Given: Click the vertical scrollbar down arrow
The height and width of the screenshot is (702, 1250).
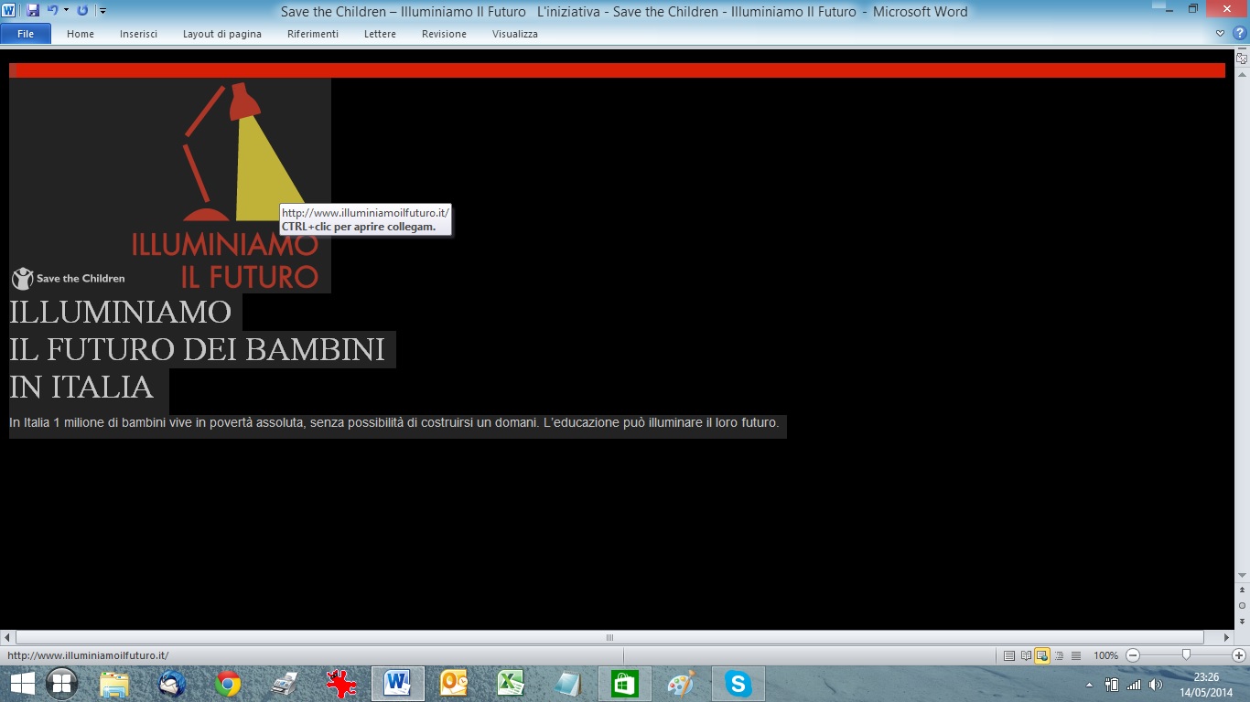Looking at the screenshot, I should pyautogui.click(x=1242, y=575).
